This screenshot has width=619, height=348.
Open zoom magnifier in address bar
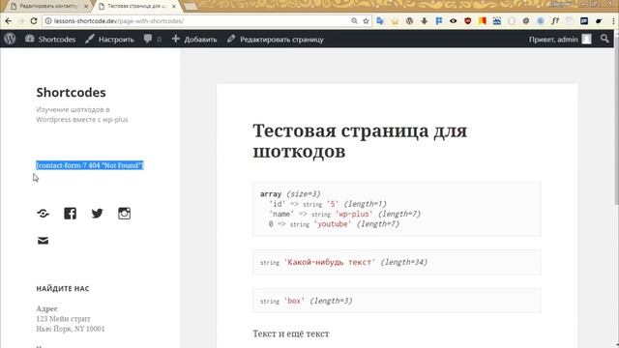click(354, 21)
